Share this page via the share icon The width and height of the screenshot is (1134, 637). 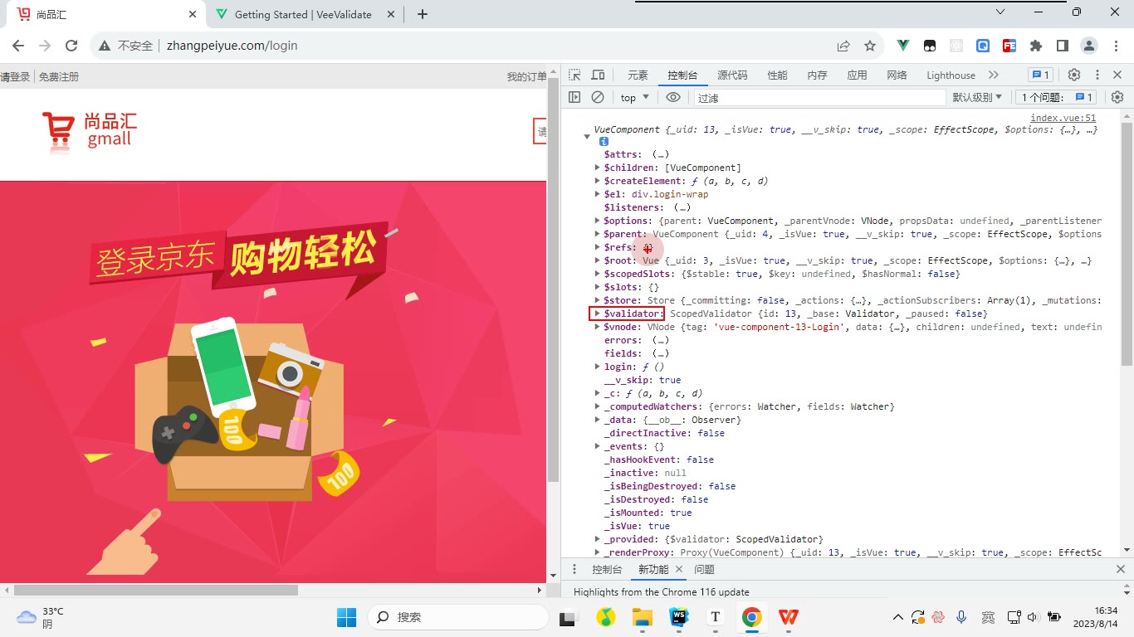[x=843, y=46]
